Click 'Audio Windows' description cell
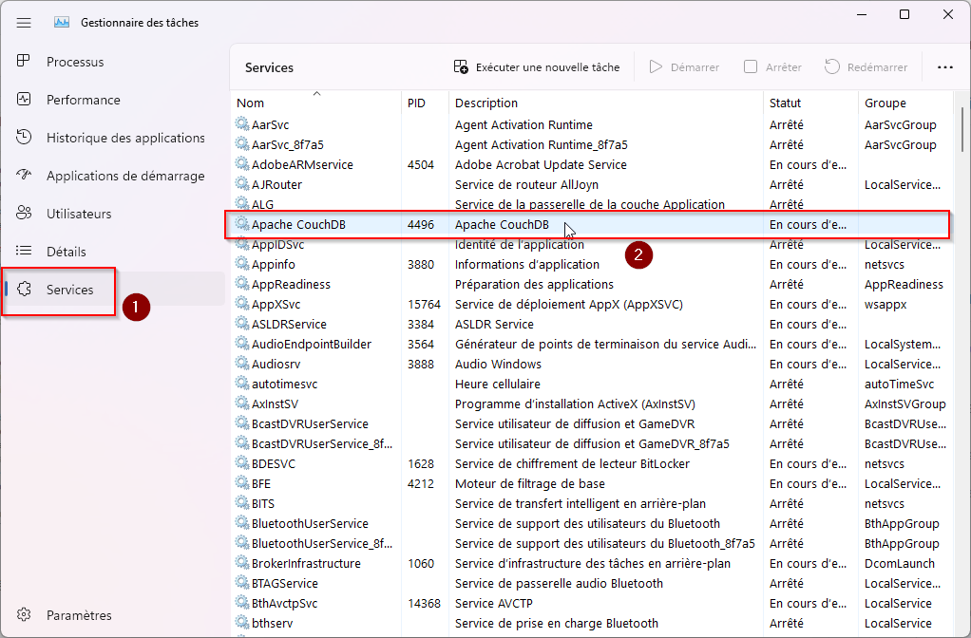 [498, 364]
